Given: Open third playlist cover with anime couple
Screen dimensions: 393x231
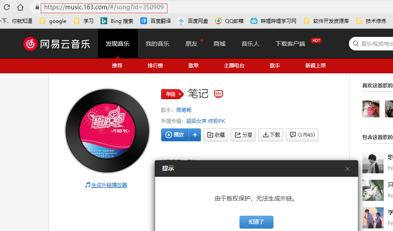Looking at the screenshot, I should tap(373, 218).
